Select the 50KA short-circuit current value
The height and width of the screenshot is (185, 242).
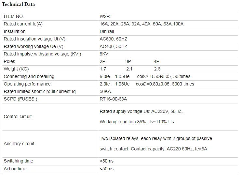[105, 91]
